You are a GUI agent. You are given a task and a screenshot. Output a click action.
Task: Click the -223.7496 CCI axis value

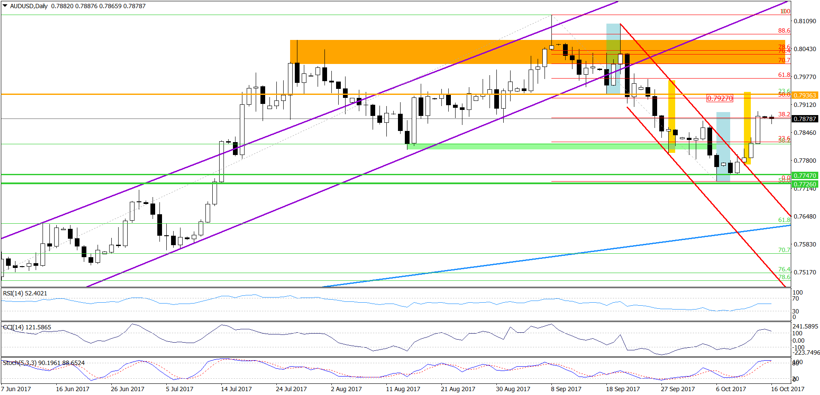point(806,352)
